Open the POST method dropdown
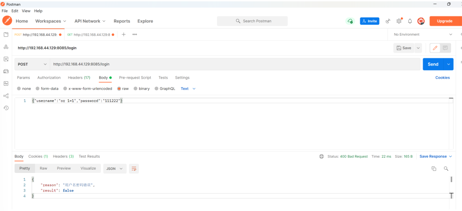The image size is (462, 211). pyautogui.click(x=32, y=64)
